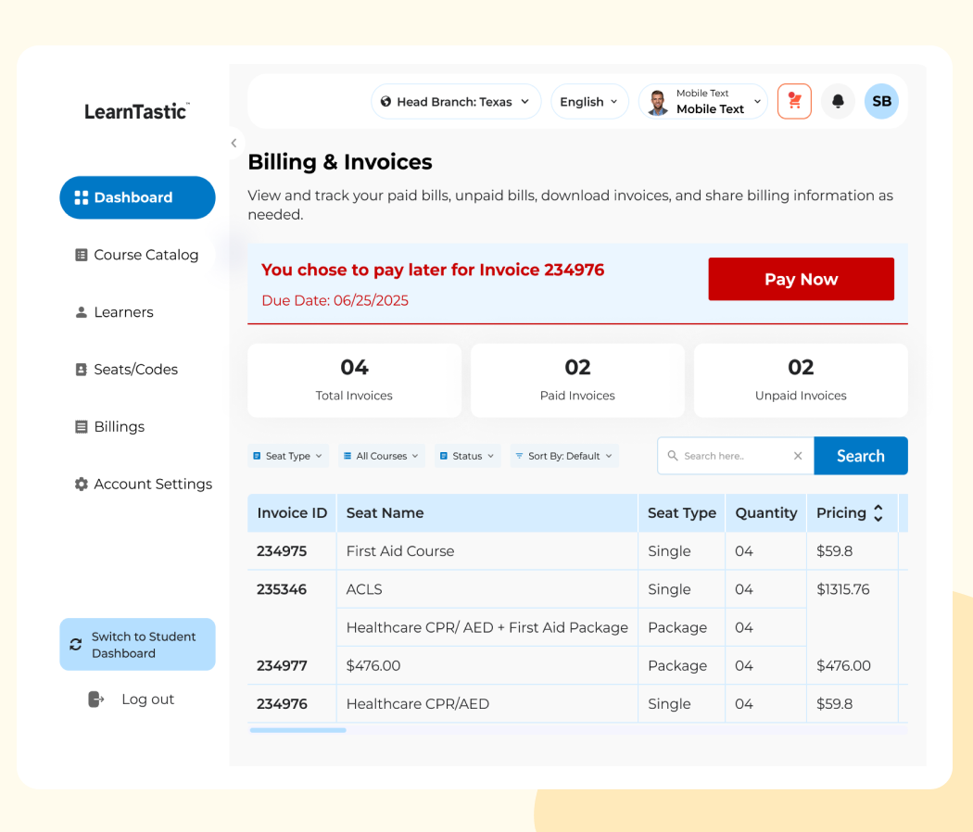The height and width of the screenshot is (832, 973).
Task: Open the shopping cart icon
Action: [794, 101]
